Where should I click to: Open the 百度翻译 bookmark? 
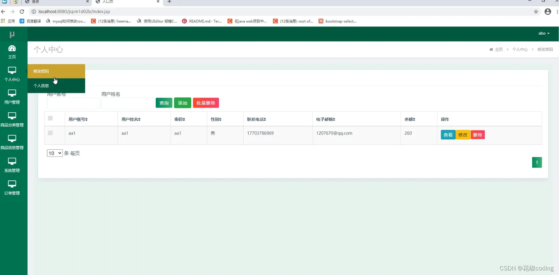coord(30,21)
